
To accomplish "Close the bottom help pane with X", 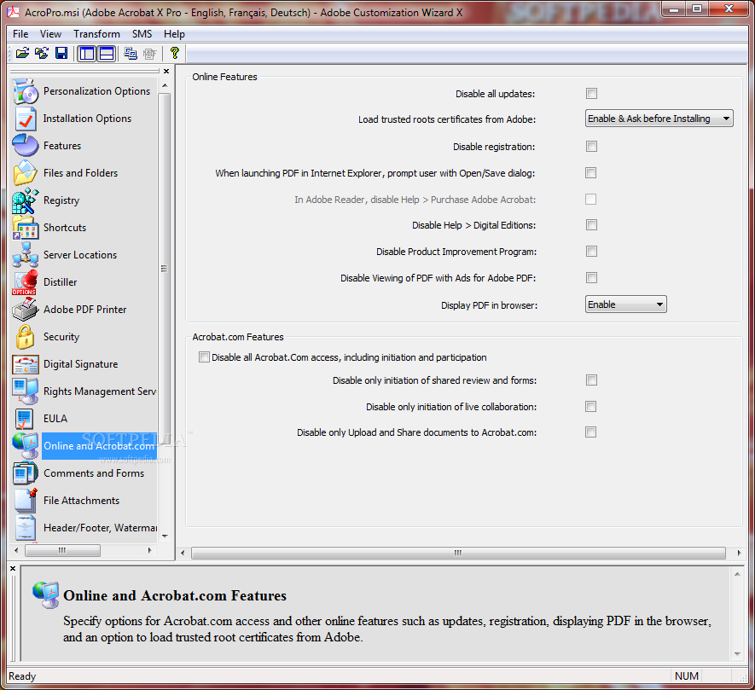I will coord(13,569).
